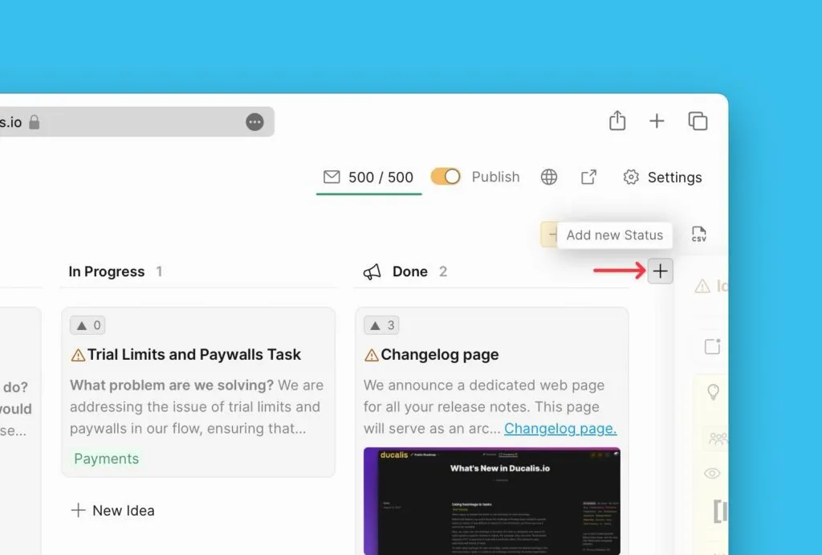Export the board using the CSV icon
Screen dimensions: 822x555
pos(699,234)
